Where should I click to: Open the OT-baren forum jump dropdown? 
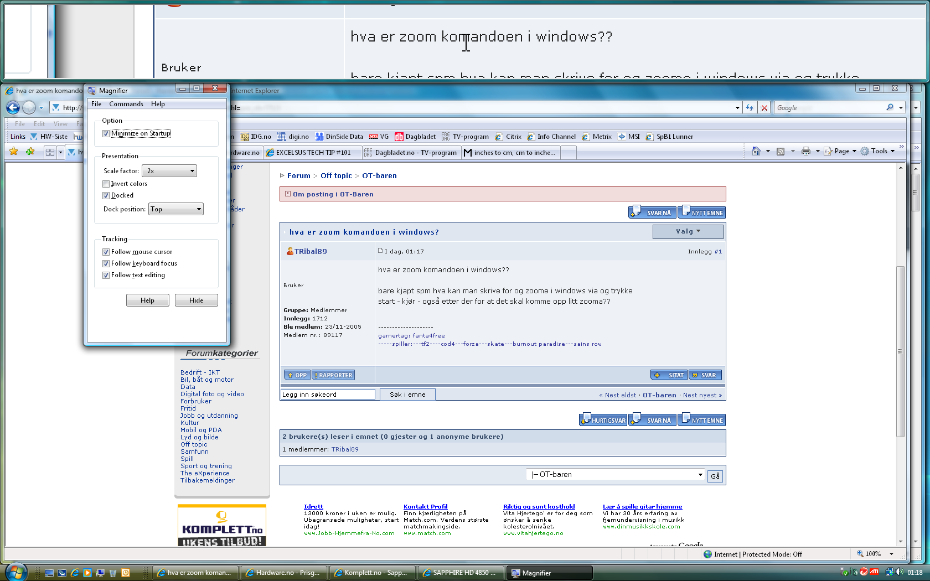tap(616, 475)
